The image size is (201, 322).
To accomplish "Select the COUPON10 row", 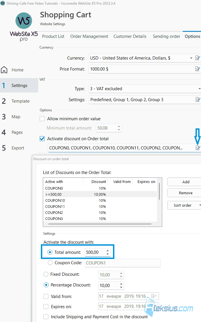I will click(100, 200).
